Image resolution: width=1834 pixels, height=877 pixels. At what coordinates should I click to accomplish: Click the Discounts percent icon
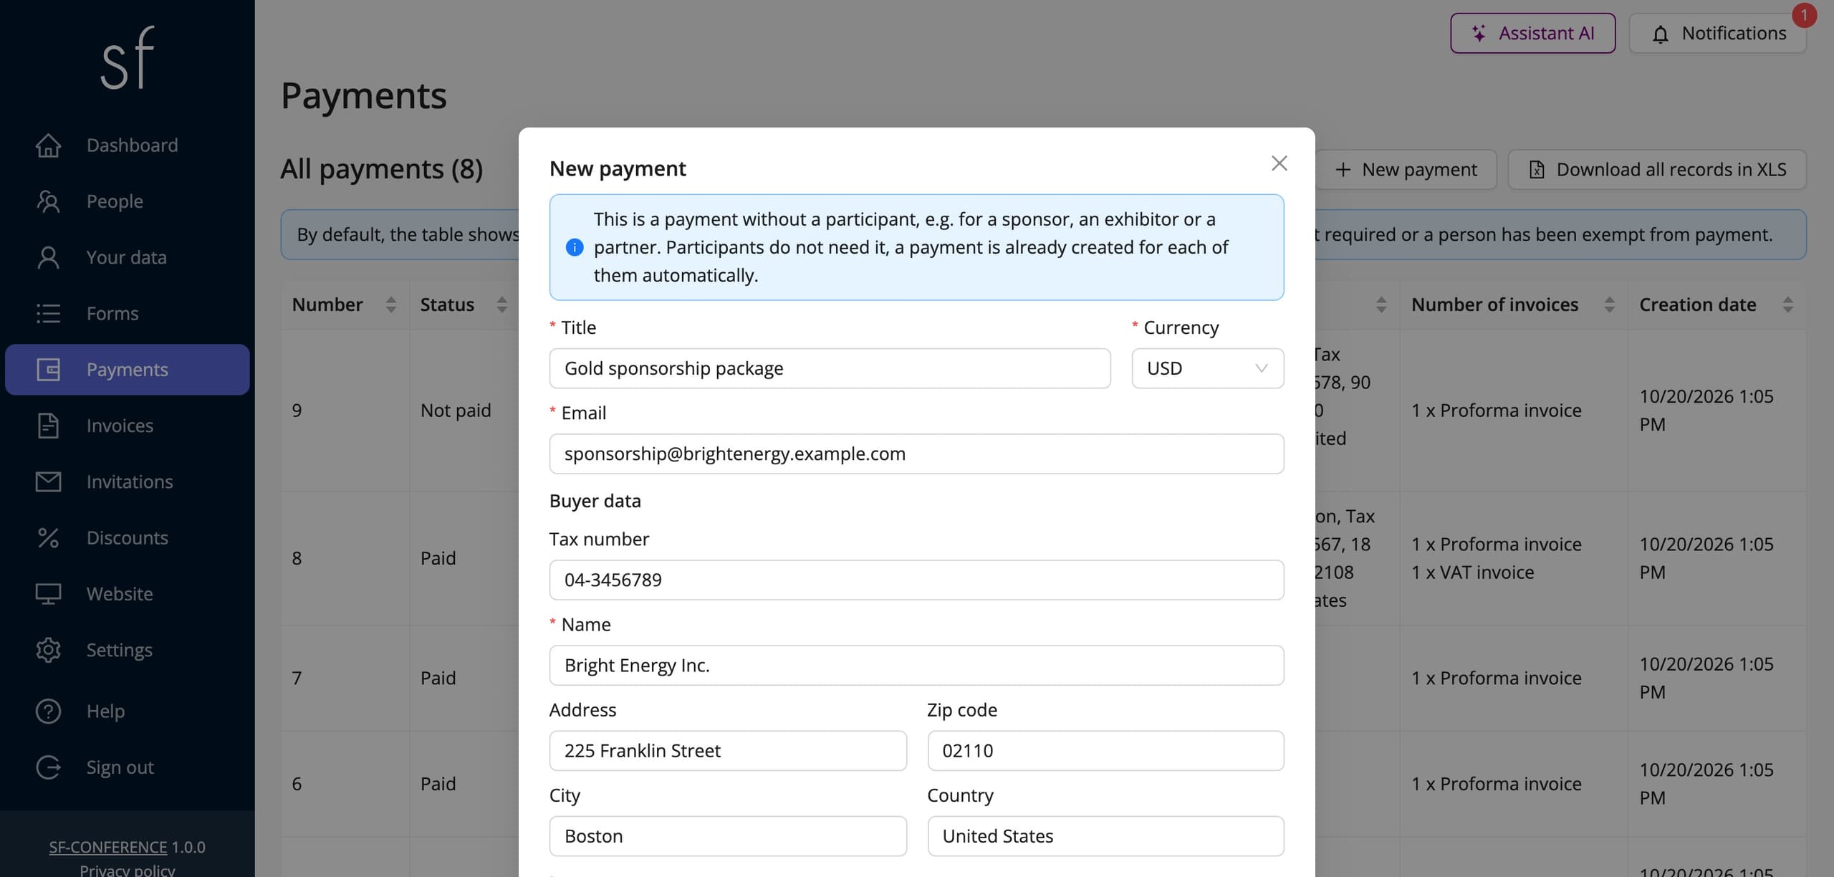[48, 537]
